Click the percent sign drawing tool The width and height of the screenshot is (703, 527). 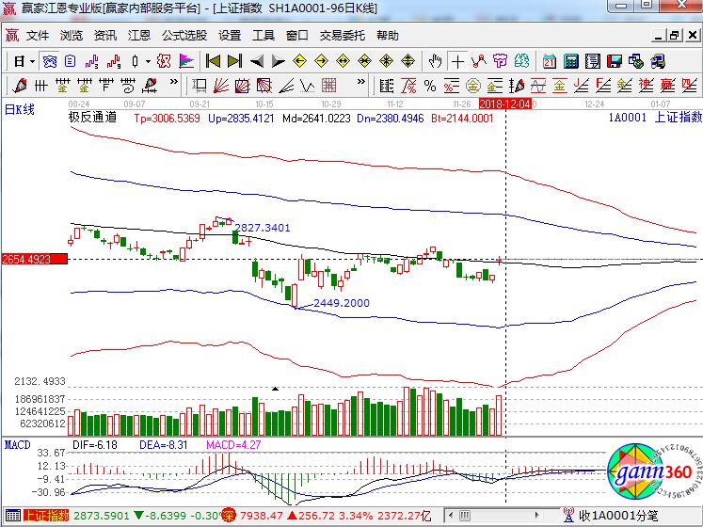(x=429, y=86)
